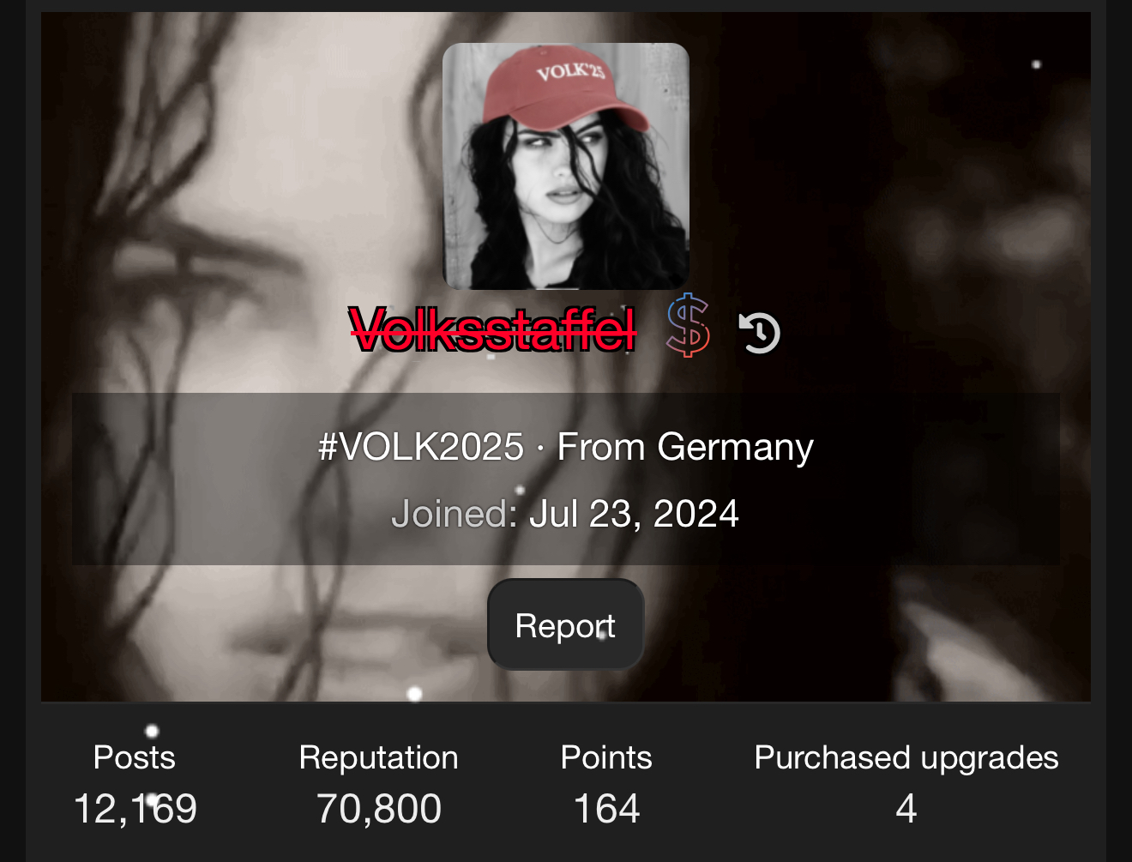Image resolution: width=1132 pixels, height=862 pixels.
Task: Click the Joined date Jul 23, 2024
Action: point(634,514)
